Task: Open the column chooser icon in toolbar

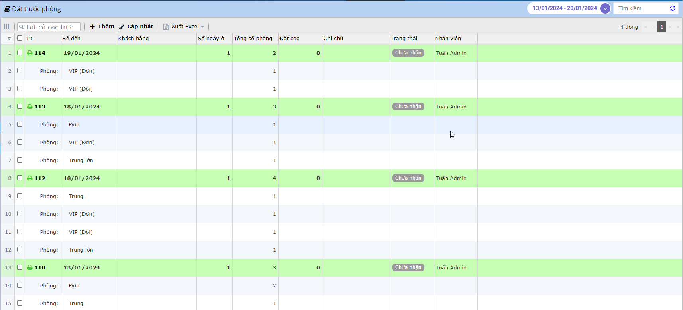Action: point(6,27)
